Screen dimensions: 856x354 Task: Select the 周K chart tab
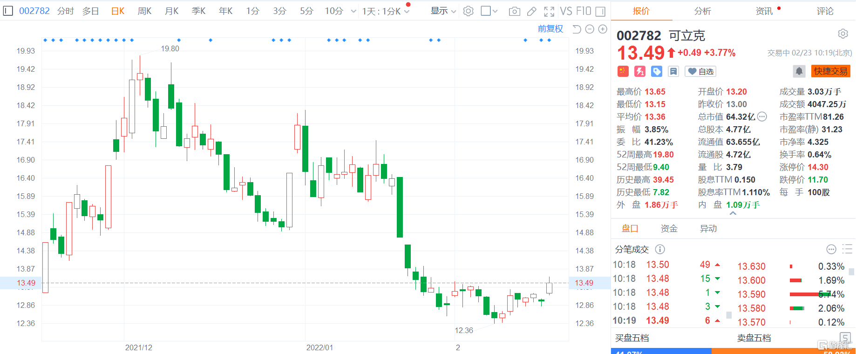pyautogui.click(x=145, y=11)
